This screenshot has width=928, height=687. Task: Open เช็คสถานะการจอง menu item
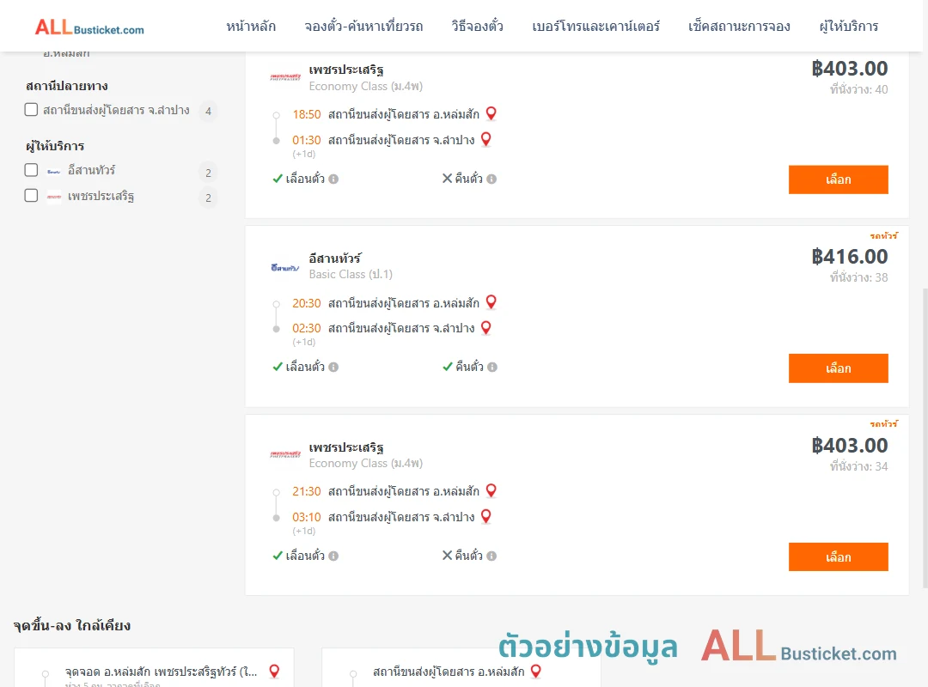pos(739,27)
